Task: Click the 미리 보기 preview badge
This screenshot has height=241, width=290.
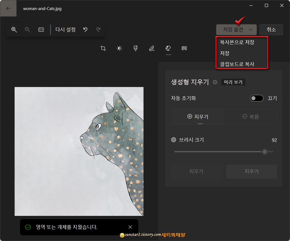Action: [x=233, y=82]
